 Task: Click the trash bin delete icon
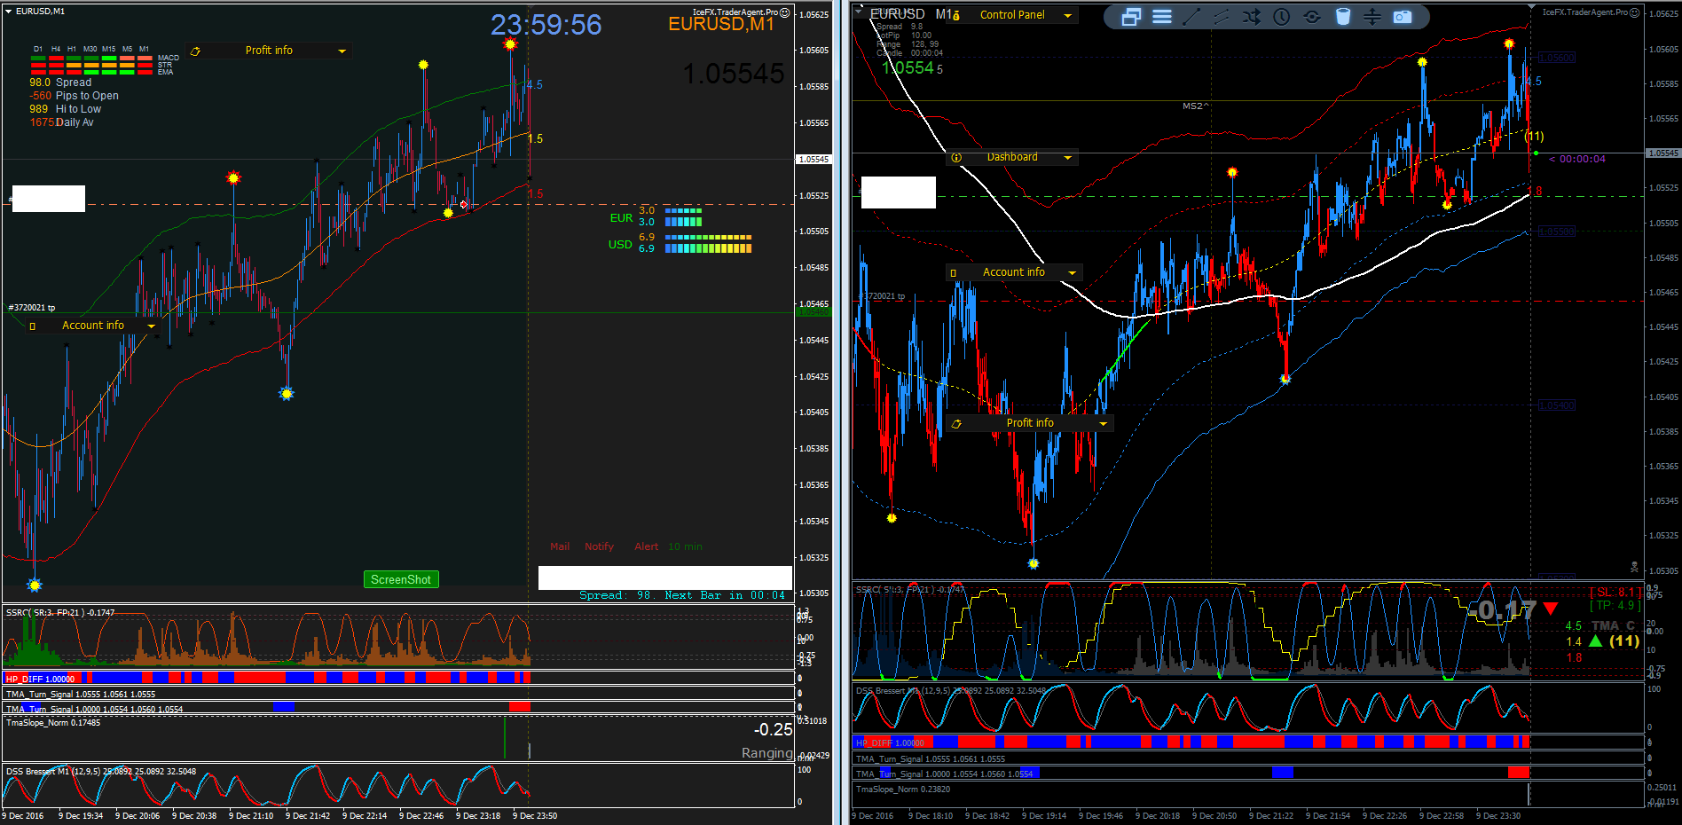pos(1343,17)
